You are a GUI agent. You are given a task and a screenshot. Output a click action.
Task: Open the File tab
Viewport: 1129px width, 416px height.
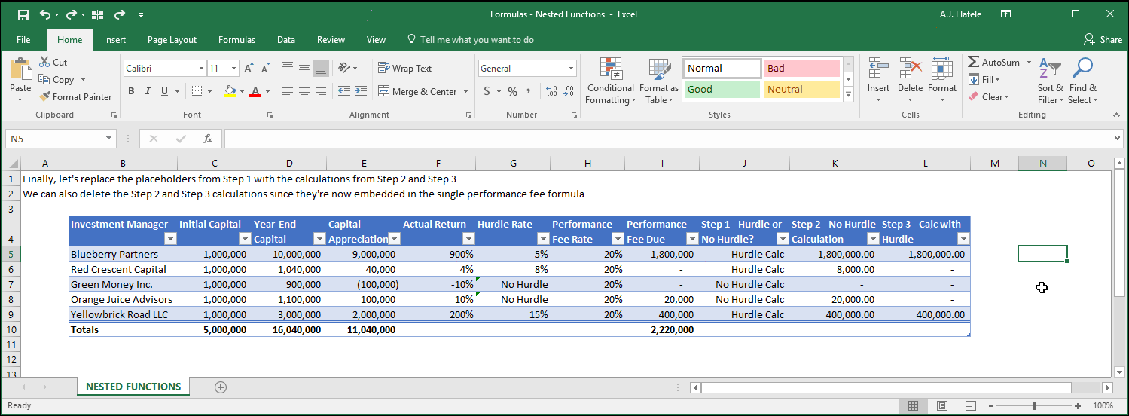(x=23, y=40)
